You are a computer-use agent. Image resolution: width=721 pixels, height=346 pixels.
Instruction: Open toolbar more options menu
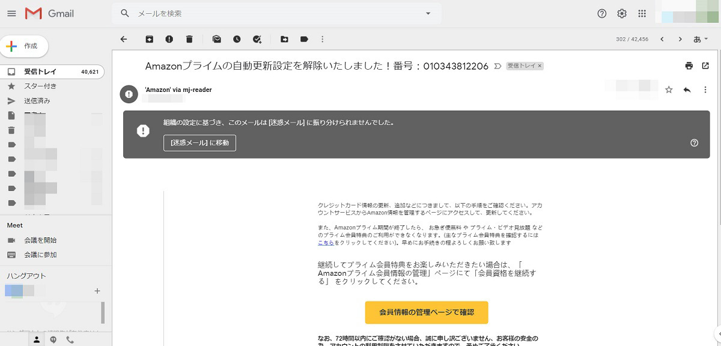point(323,39)
